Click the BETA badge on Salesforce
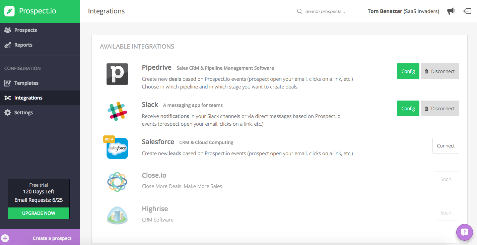The width and height of the screenshot is (477, 245). coord(109,139)
